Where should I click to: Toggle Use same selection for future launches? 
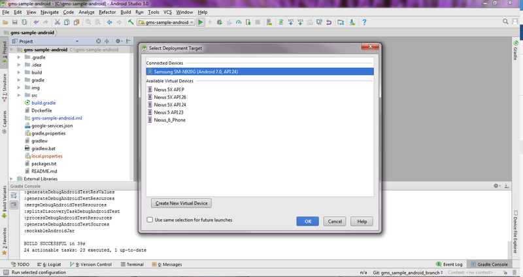(150, 220)
